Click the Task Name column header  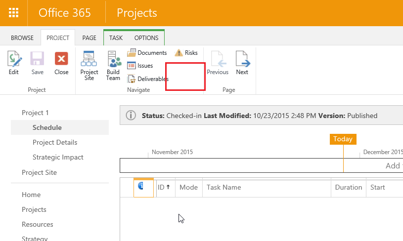point(267,187)
